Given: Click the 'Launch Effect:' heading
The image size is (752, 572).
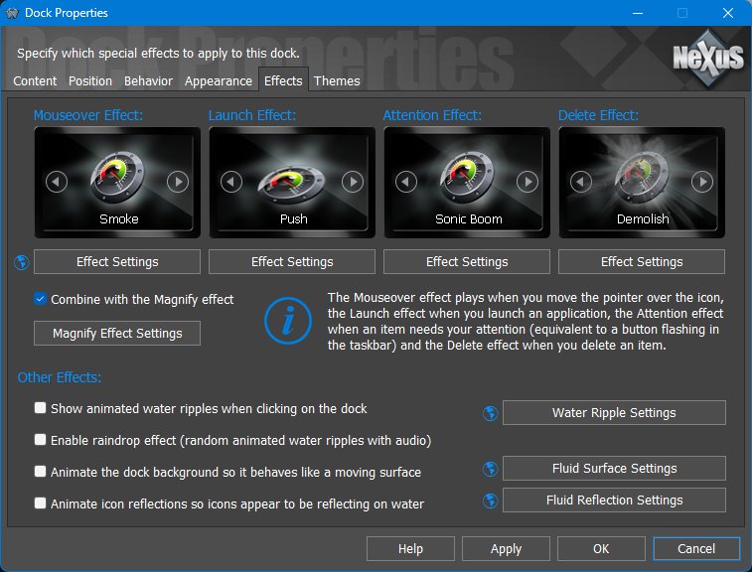Looking at the screenshot, I should [252, 115].
